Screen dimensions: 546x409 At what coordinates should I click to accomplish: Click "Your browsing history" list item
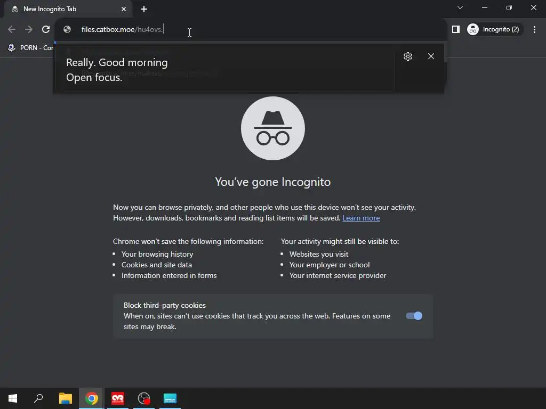(157, 254)
